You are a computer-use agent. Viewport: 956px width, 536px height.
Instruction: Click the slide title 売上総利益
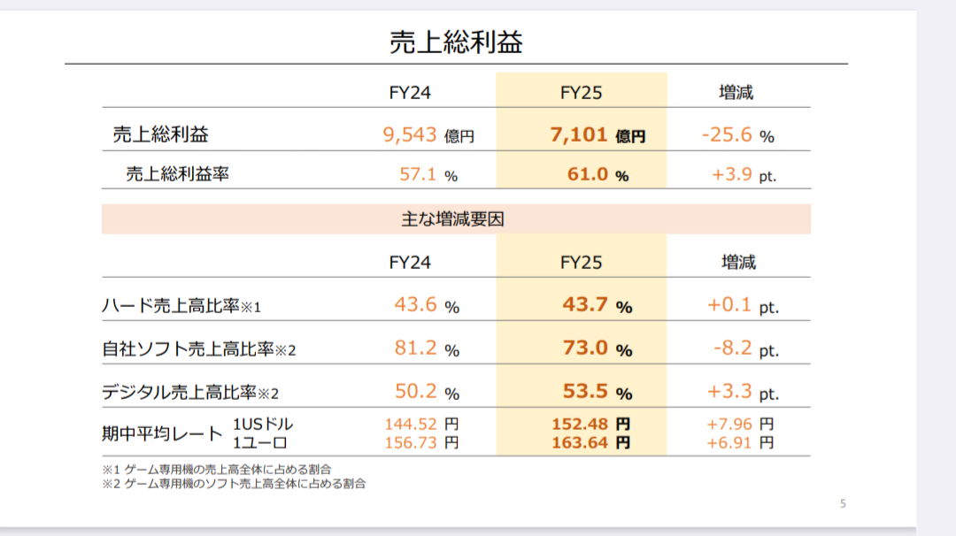[x=456, y=42]
